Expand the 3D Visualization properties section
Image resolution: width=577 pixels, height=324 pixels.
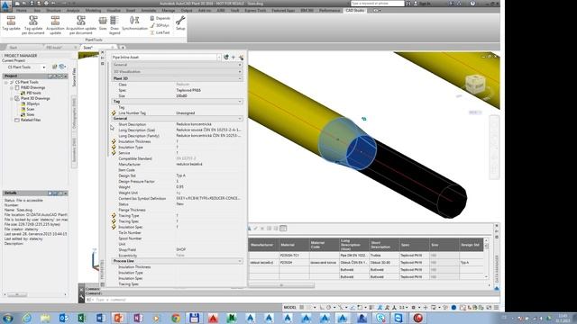click(240, 72)
